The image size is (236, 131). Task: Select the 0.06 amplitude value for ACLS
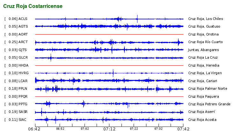point(12,19)
